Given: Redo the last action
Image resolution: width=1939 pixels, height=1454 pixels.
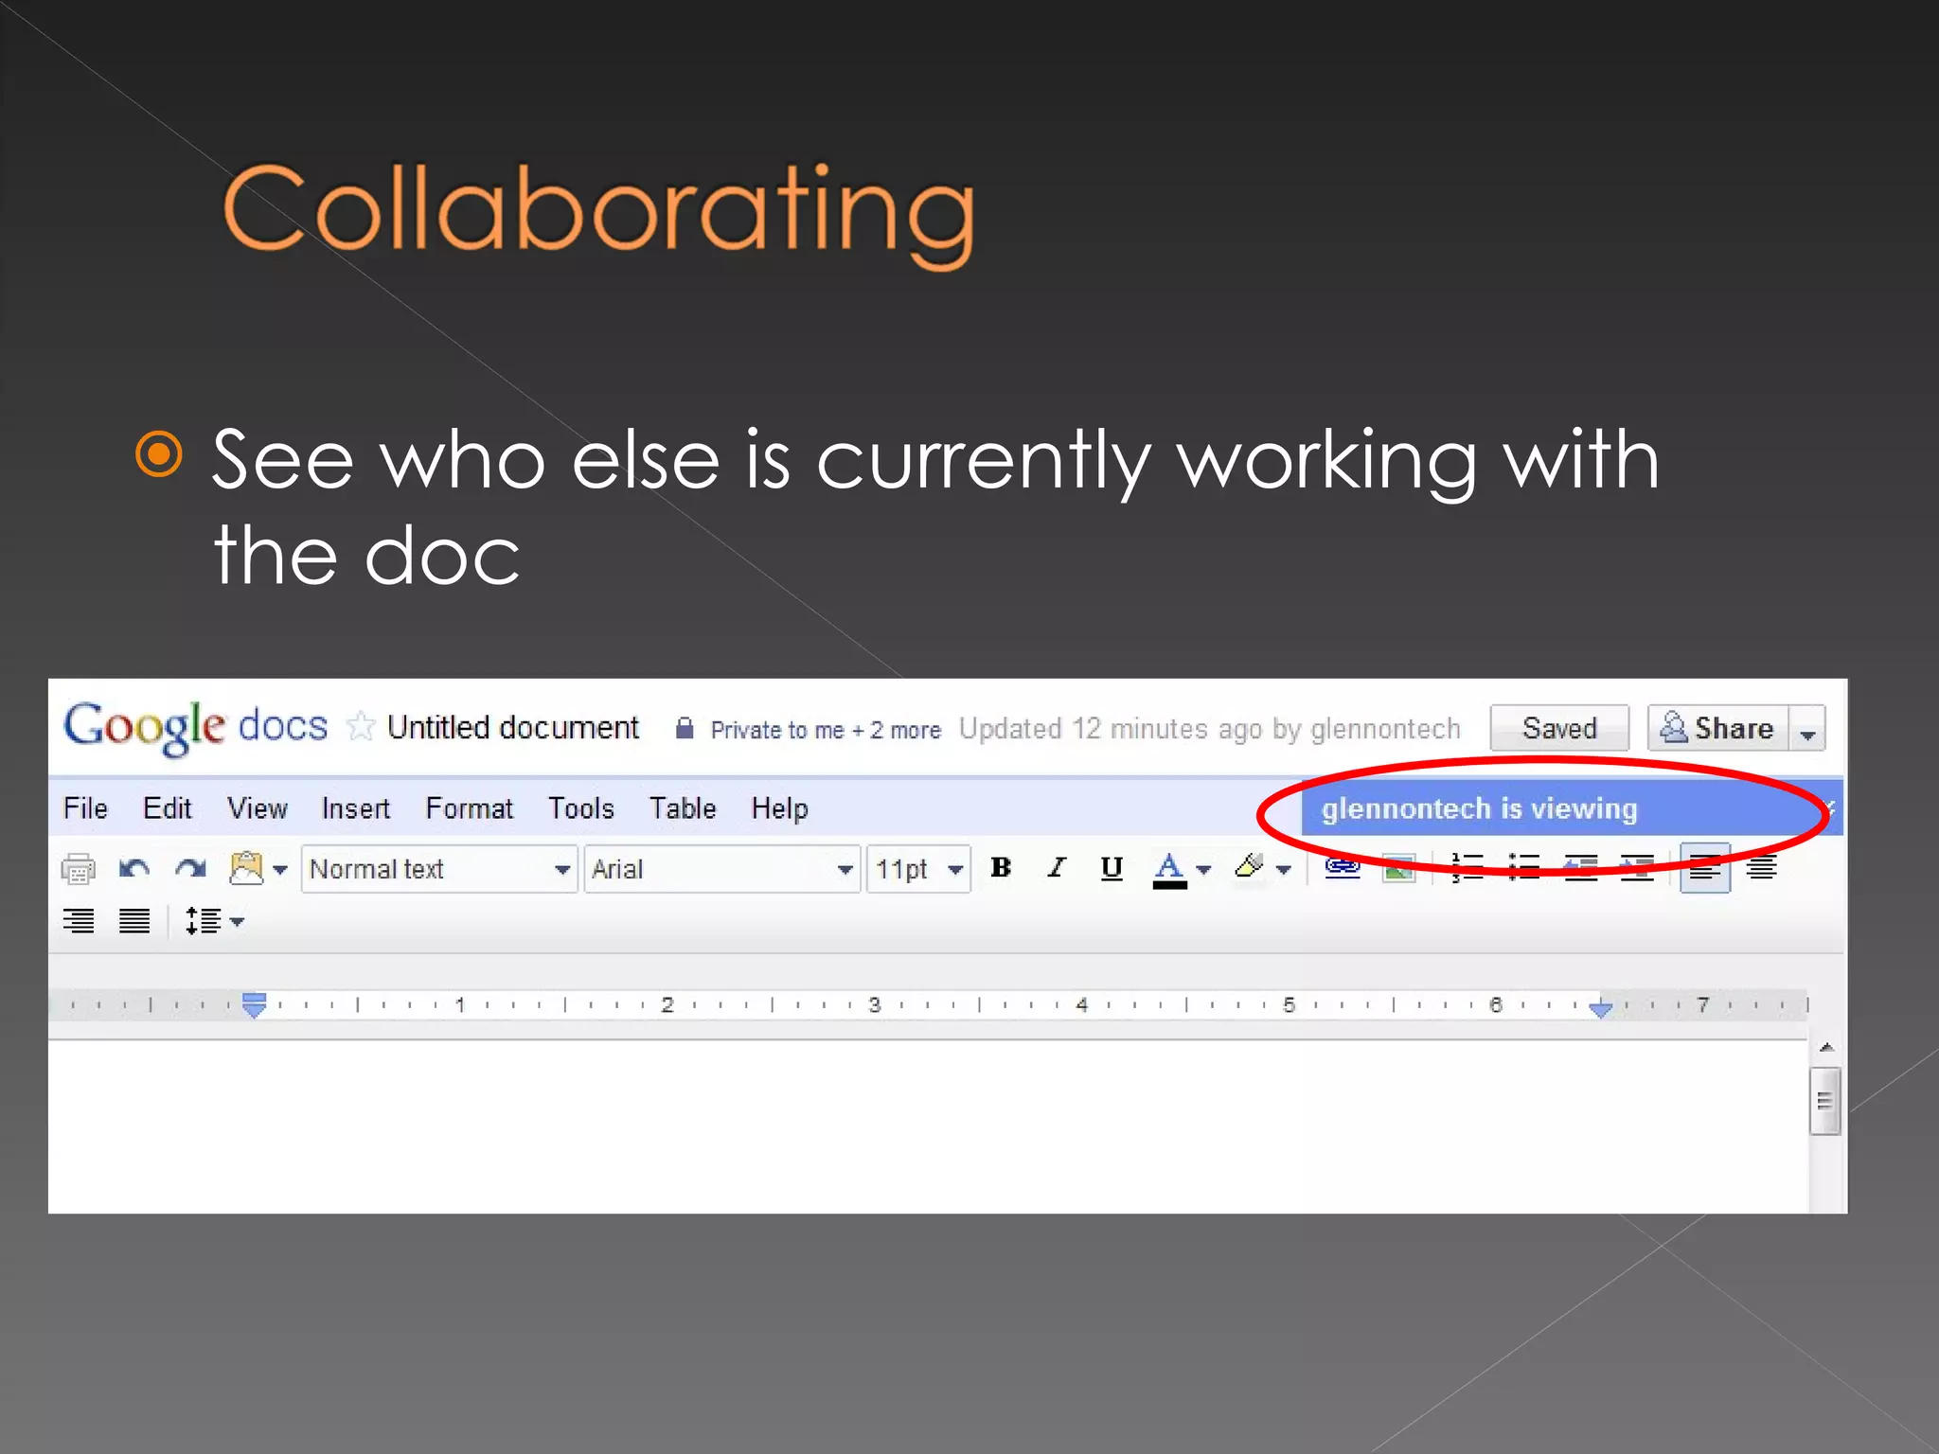Looking at the screenshot, I should pos(191,868).
